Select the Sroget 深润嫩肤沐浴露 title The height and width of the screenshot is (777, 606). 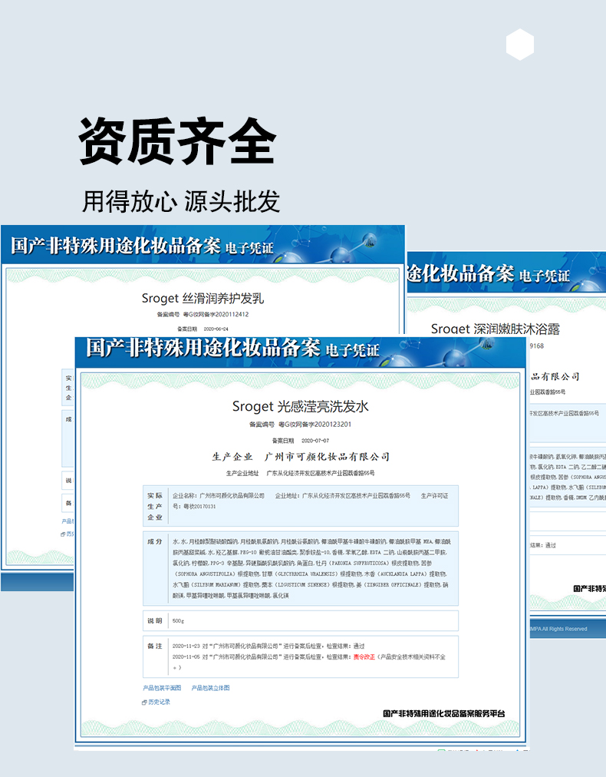click(495, 329)
